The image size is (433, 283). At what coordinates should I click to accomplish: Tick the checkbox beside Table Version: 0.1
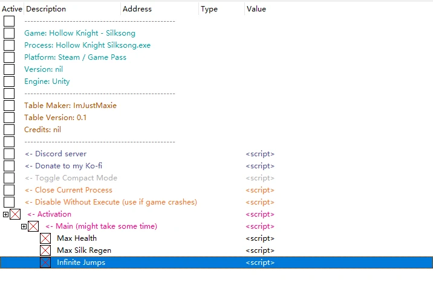click(9, 118)
